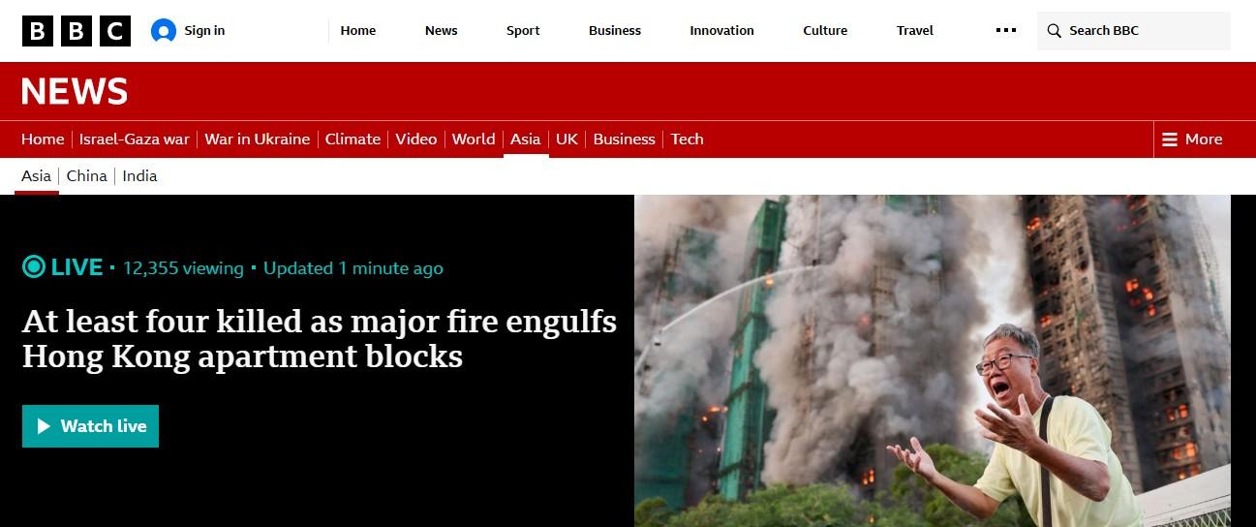This screenshot has width=1256, height=527.
Task: Click the hamburger More icon in red bar
Action: tap(1170, 139)
